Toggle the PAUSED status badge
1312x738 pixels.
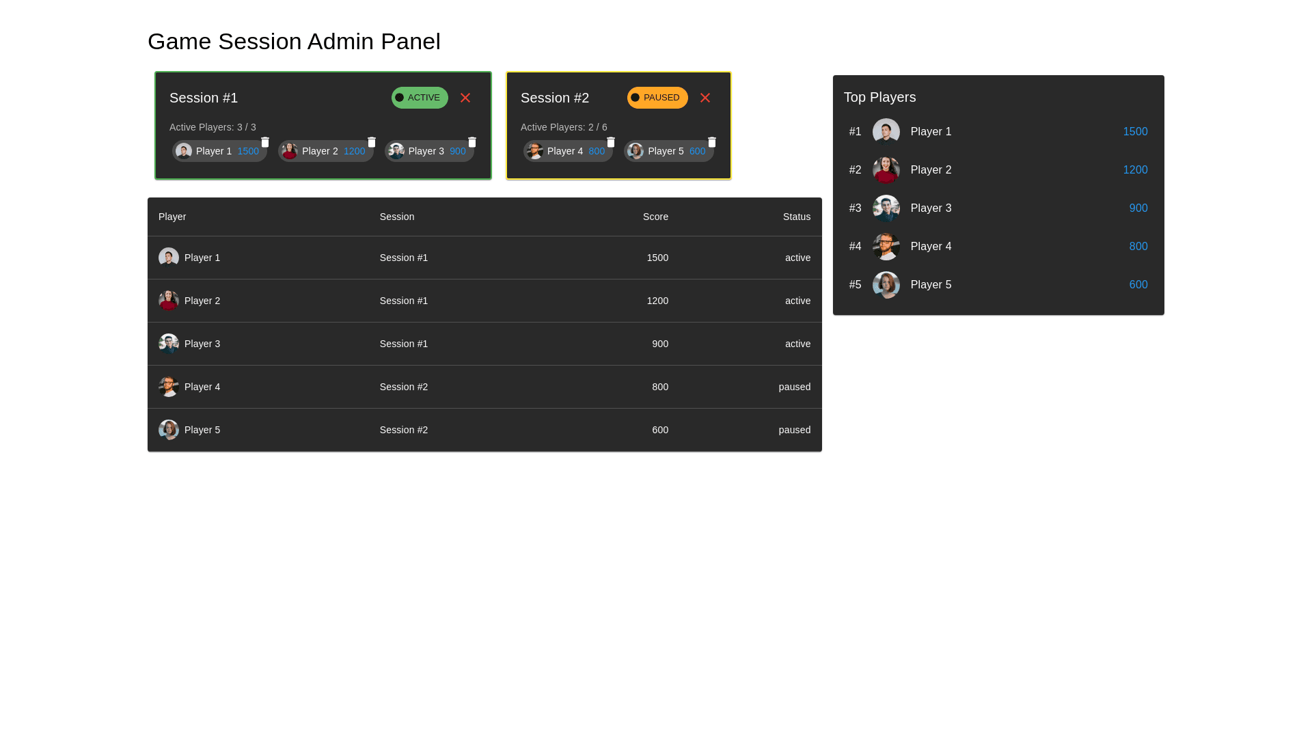click(x=657, y=98)
